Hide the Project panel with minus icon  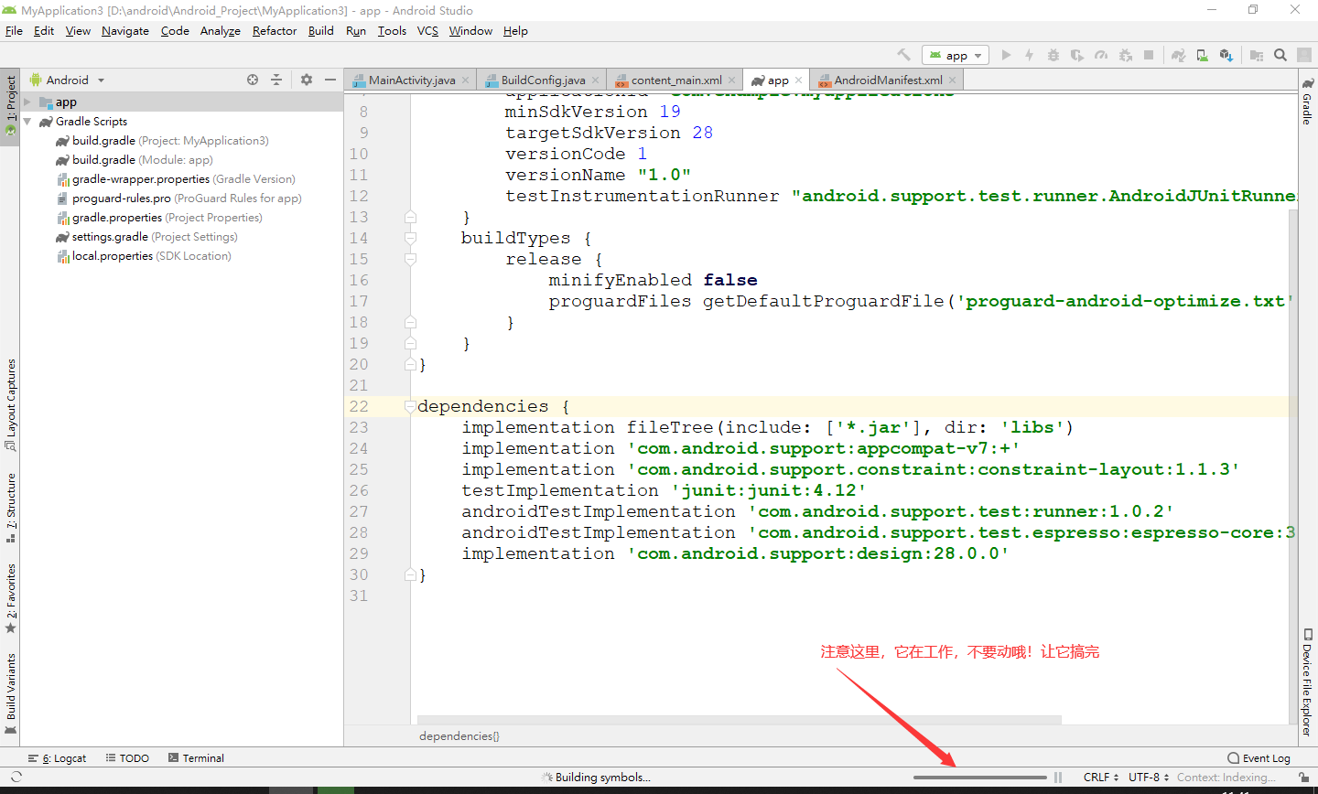point(330,80)
